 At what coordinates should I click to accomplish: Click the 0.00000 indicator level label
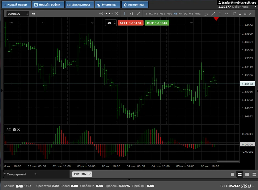pos(247,144)
